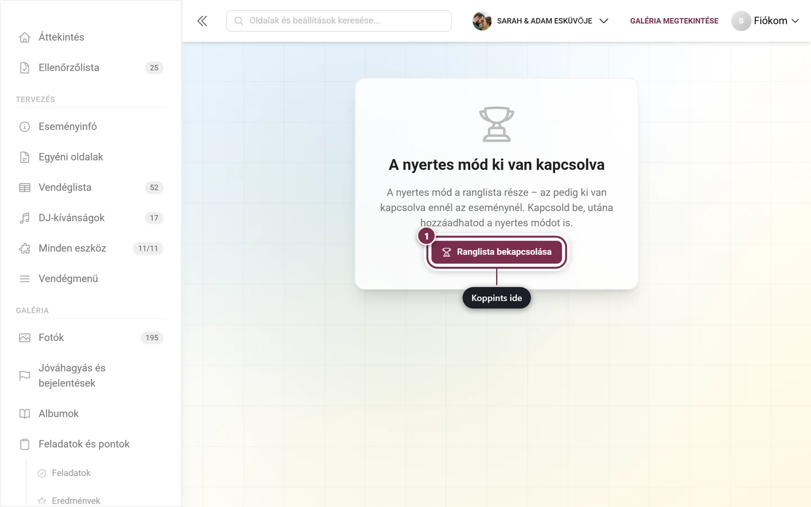Viewport: 811px width, 507px height.
Task: Open the Jóváhagyás és bejelentések flag icon
Action: 25,376
